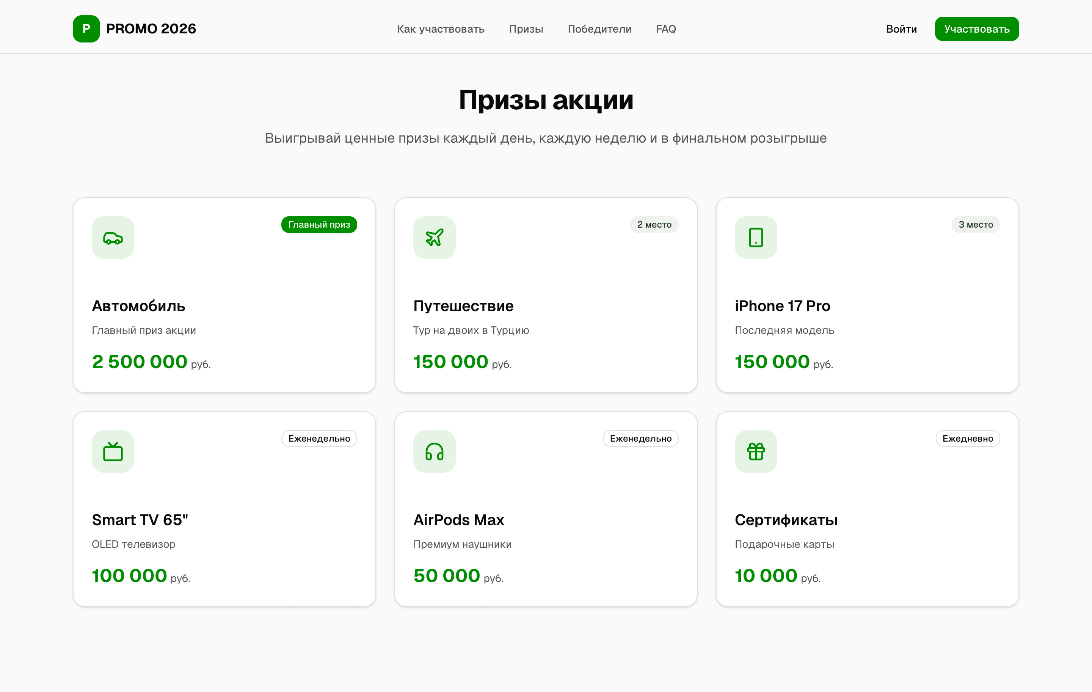
Task: Go to the Призы nav link
Action: click(526, 29)
